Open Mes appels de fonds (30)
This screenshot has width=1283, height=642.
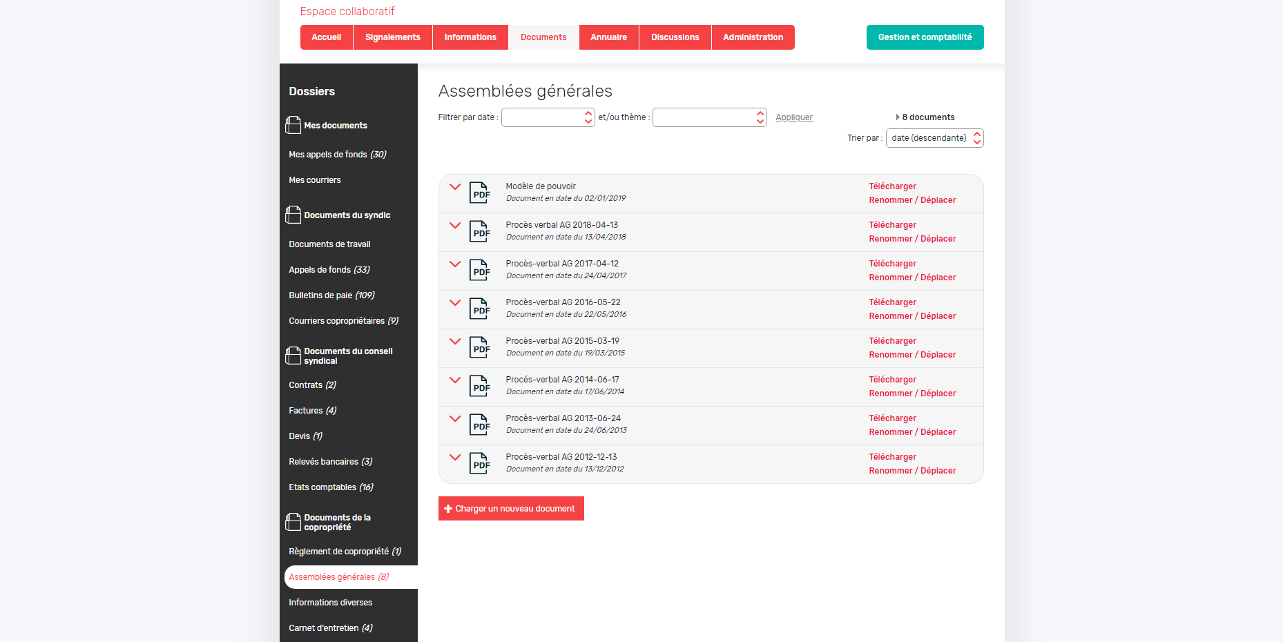[338, 155]
